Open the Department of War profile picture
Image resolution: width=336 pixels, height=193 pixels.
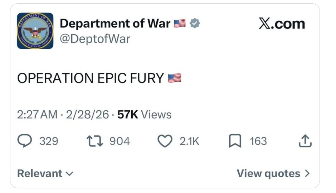(x=35, y=31)
